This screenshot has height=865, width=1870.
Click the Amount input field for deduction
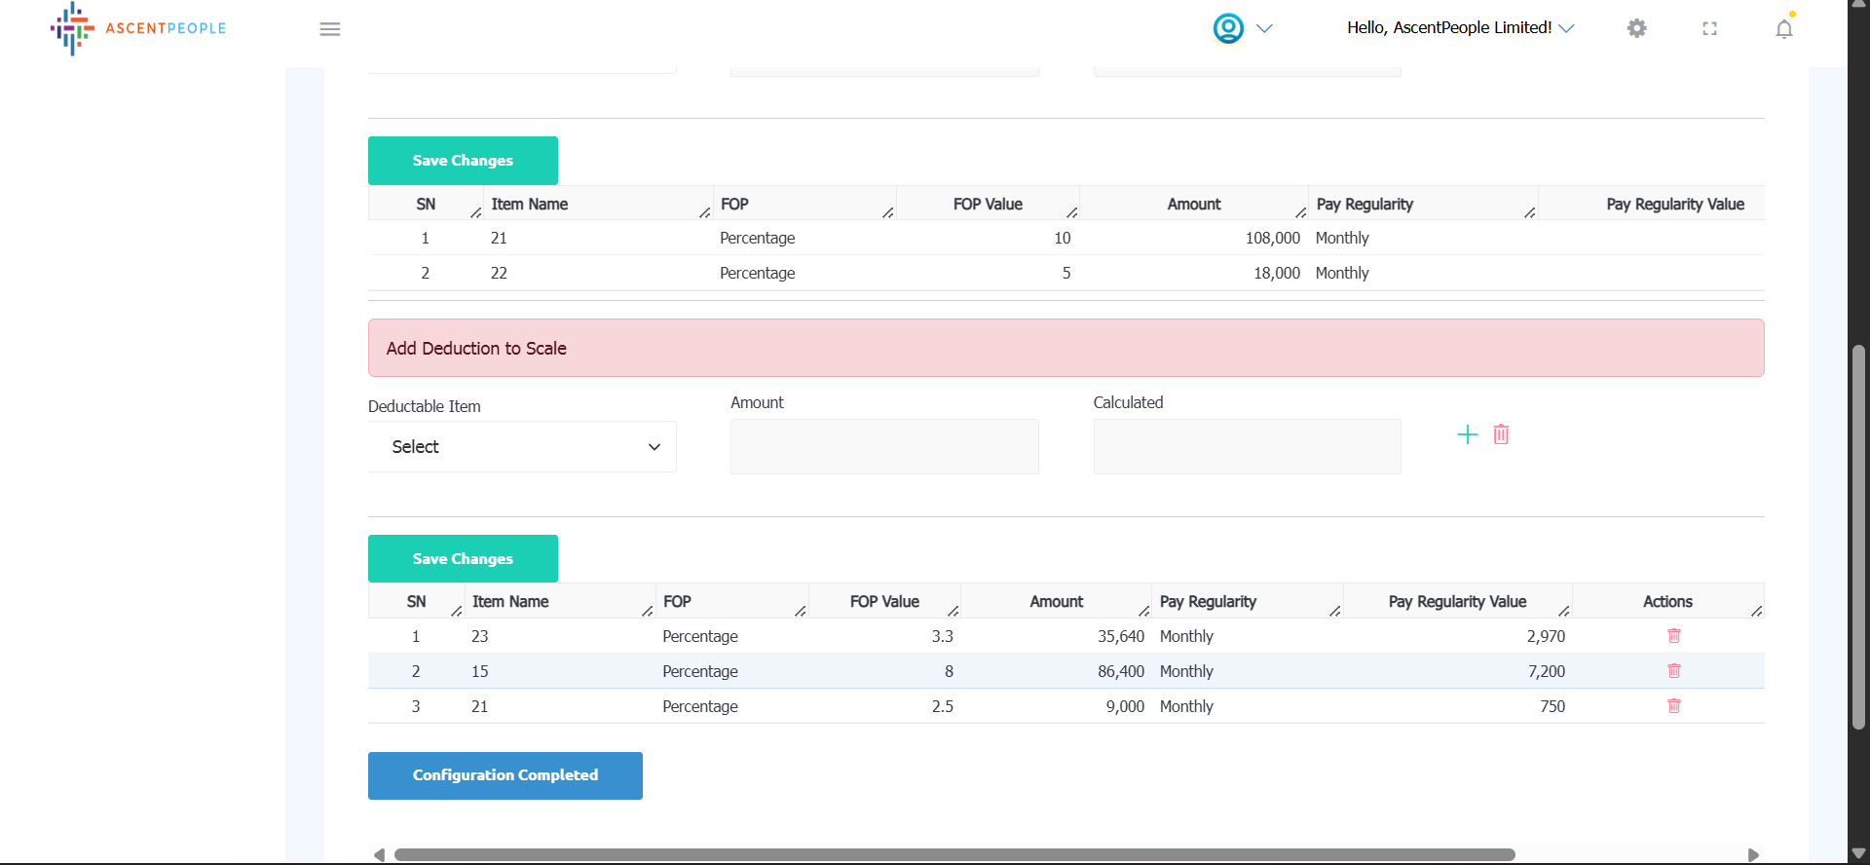pyautogui.click(x=884, y=447)
